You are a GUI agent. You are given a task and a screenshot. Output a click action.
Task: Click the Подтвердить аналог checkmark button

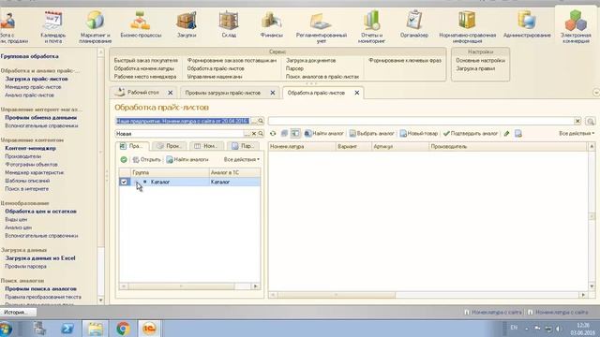coord(471,133)
